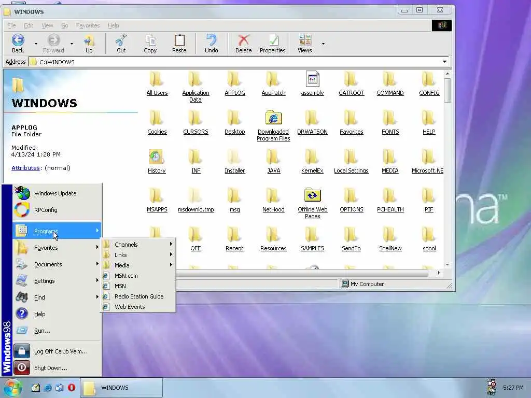The height and width of the screenshot is (398, 531).
Task: Select the FONTS folder
Action: coord(390,122)
